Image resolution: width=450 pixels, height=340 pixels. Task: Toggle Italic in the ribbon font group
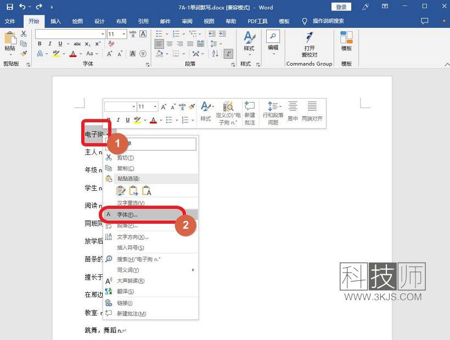tap(49, 43)
